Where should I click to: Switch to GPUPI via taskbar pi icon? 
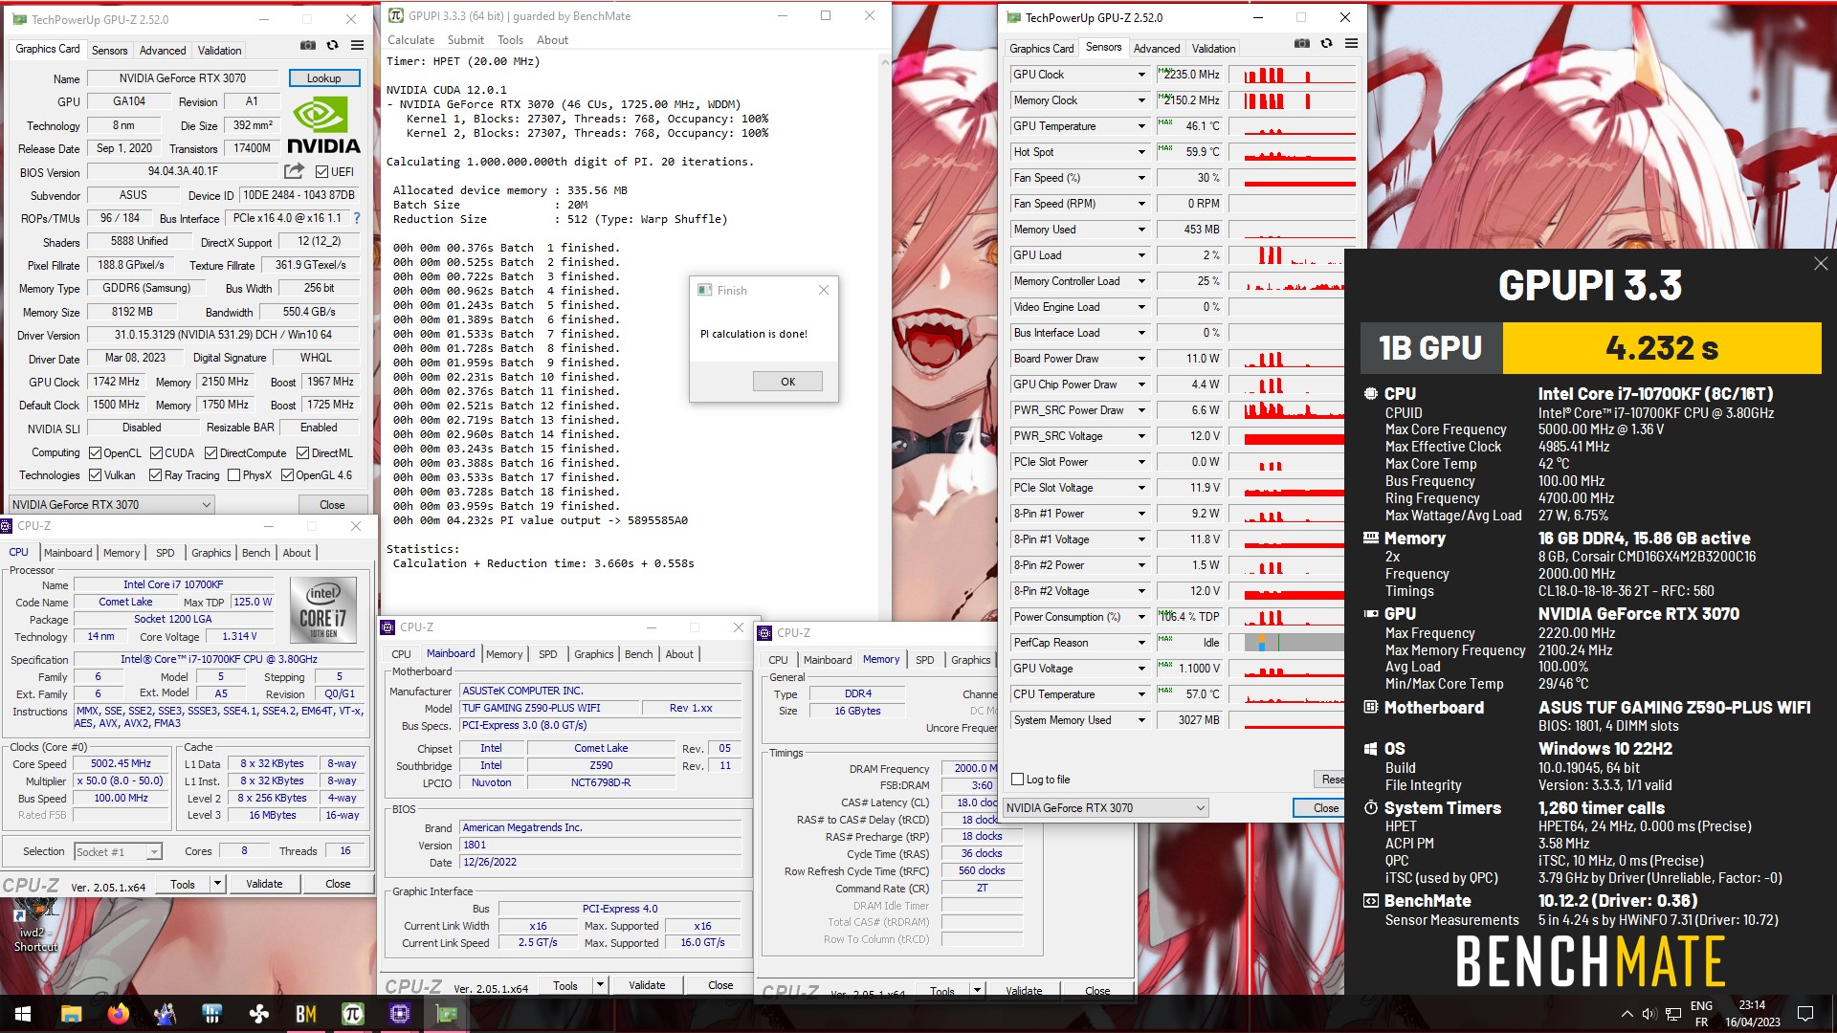click(x=352, y=1014)
